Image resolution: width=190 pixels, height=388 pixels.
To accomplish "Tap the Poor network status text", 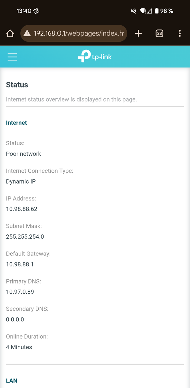I will coord(24,154).
